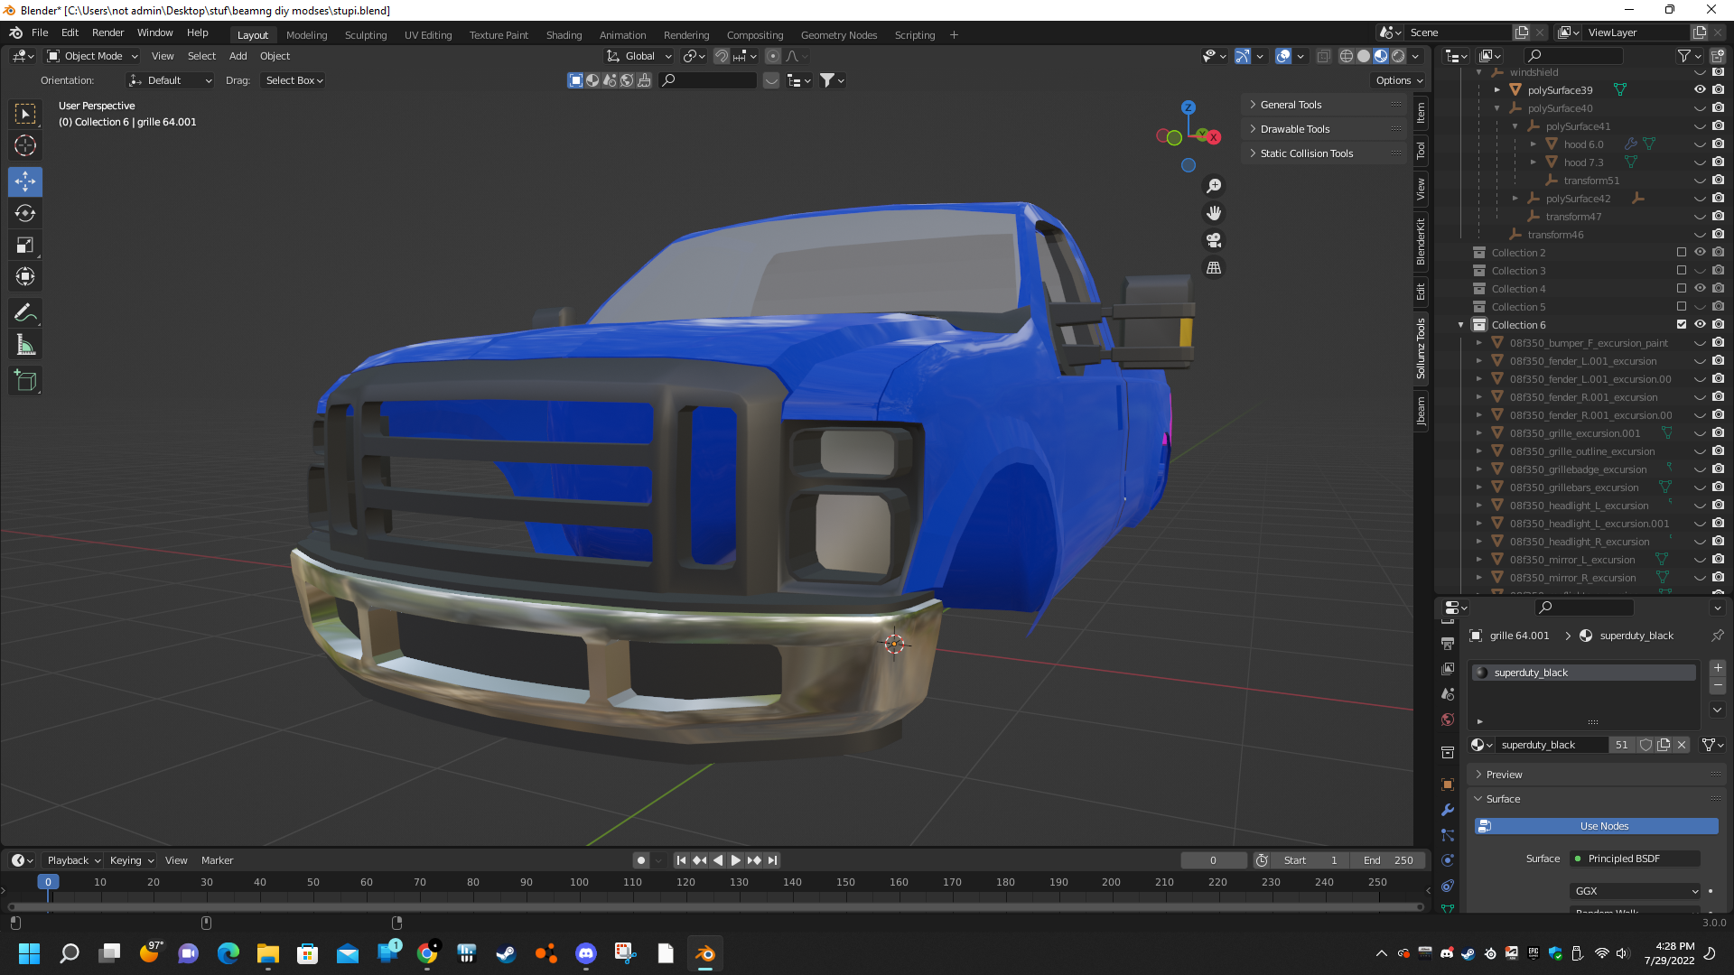Open the Select Box drag dropdown
1734x975 pixels.
click(x=294, y=80)
